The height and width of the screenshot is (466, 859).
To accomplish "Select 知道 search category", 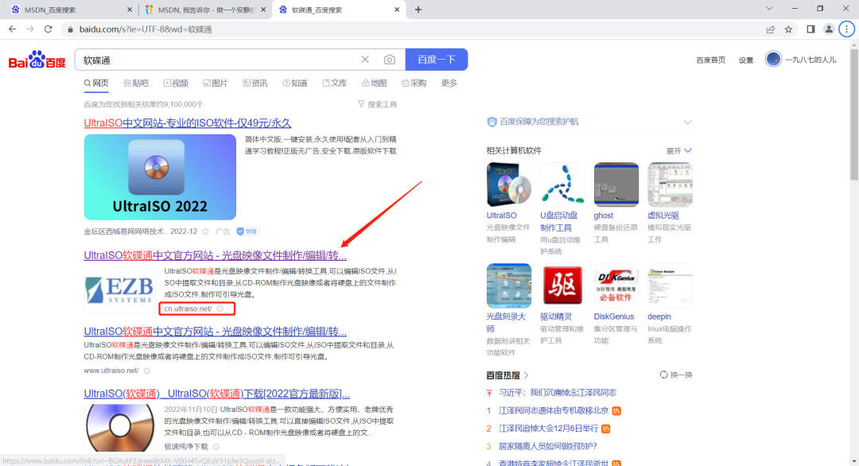I will [x=295, y=83].
